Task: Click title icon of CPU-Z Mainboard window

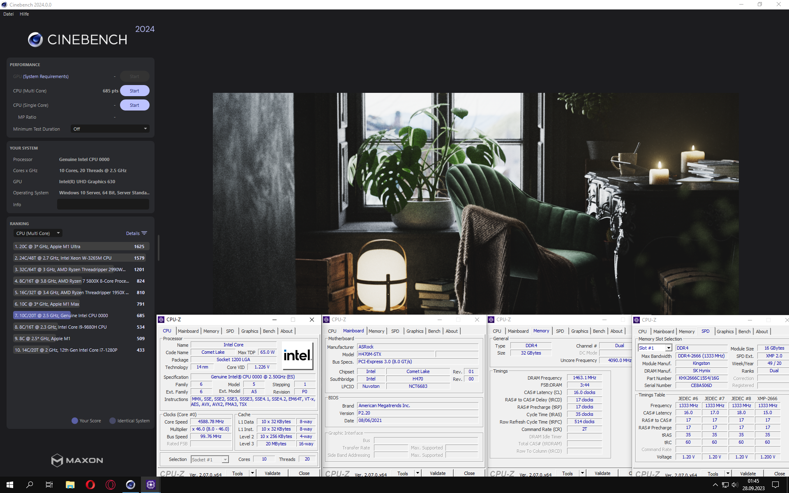Action: click(326, 320)
